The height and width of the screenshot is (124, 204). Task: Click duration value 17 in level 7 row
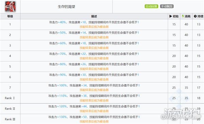[x=199, y=88]
